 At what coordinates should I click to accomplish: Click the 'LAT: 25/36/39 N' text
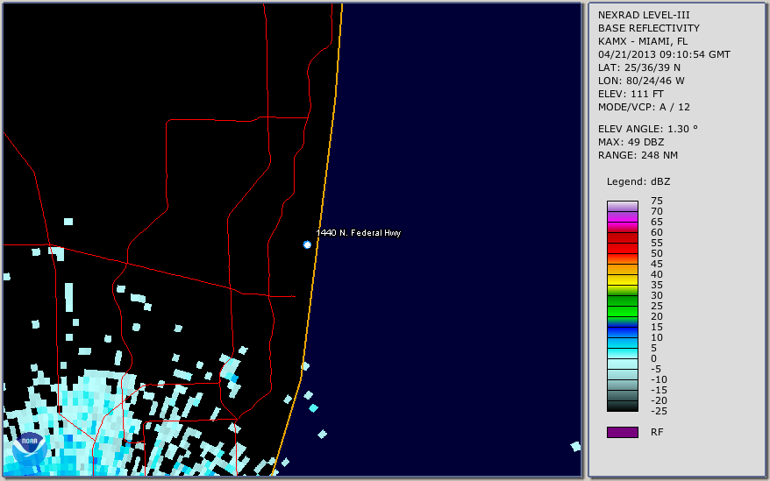click(x=638, y=67)
